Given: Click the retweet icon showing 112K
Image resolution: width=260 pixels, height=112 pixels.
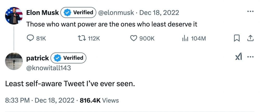Looking at the screenshot, I should [x=82, y=38].
